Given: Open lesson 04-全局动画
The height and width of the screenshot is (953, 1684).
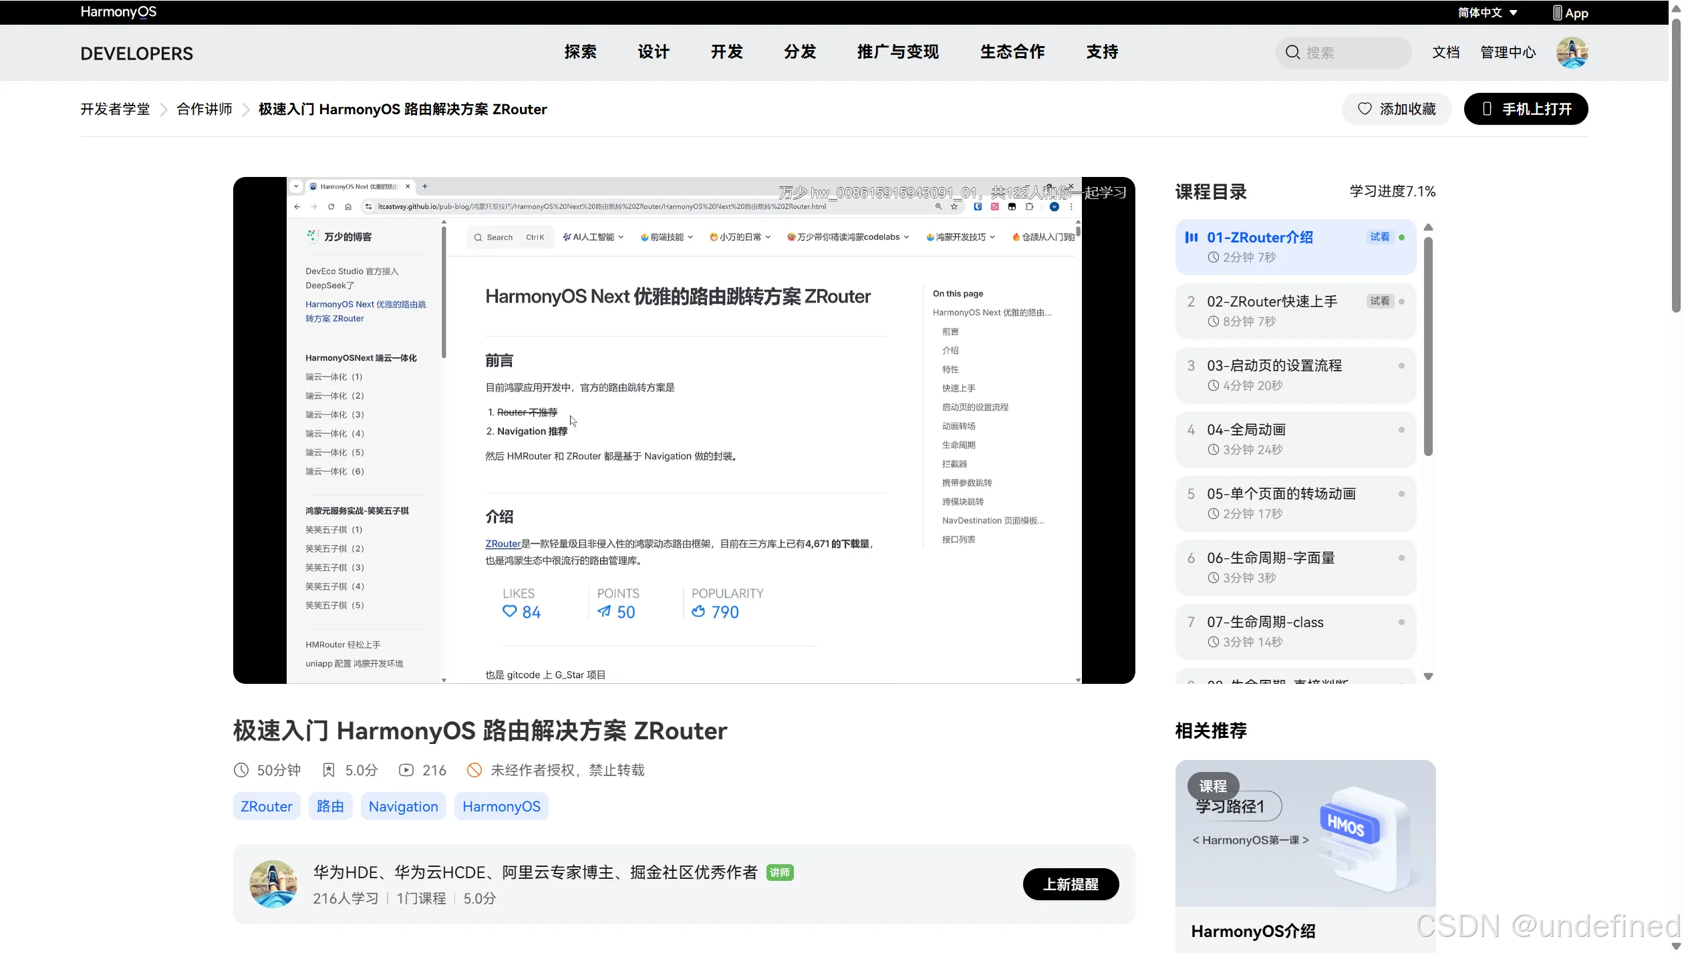Looking at the screenshot, I should [x=1295, y=439].
